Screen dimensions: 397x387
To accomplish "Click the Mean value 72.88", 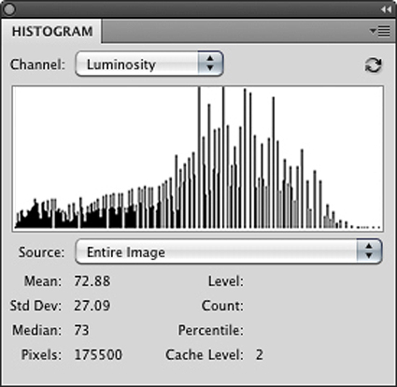I will (x=92, y=281).
